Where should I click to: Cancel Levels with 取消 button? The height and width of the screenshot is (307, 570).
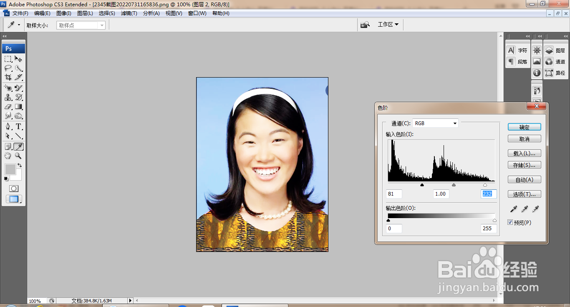tap(525, 138)
